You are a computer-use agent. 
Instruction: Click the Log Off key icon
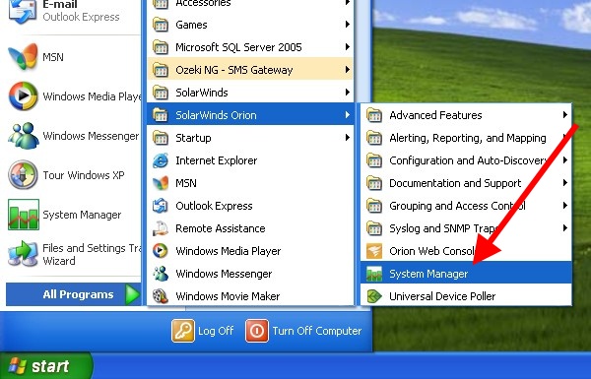(183, 331)
